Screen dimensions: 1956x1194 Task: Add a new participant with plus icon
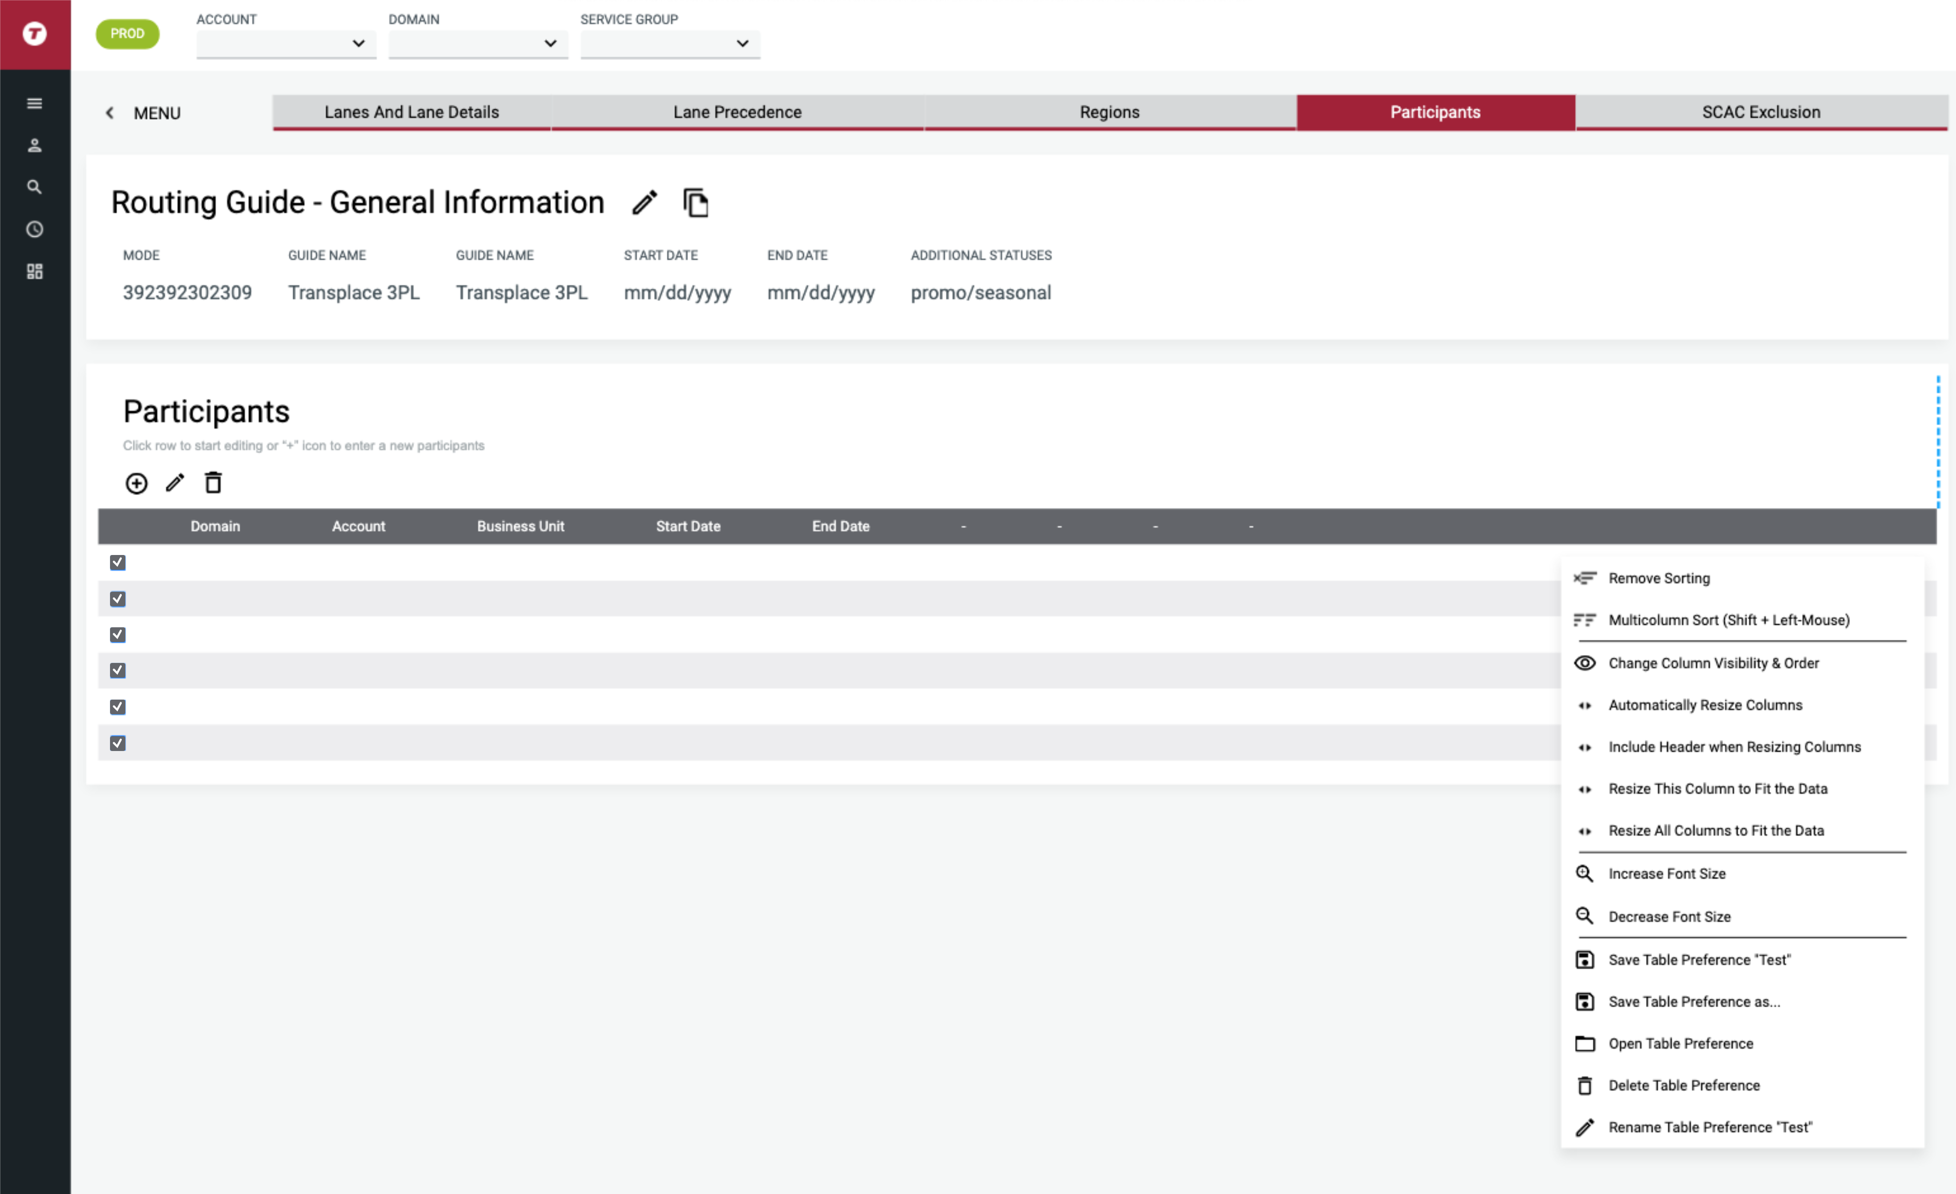[137, 483]
